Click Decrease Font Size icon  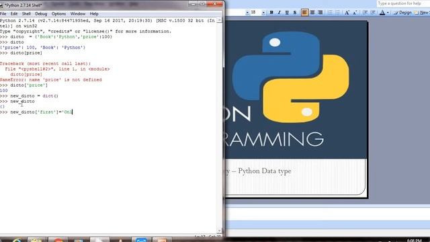[355, 12]
